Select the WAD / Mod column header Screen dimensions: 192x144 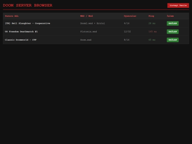click(x=86, y=16)
